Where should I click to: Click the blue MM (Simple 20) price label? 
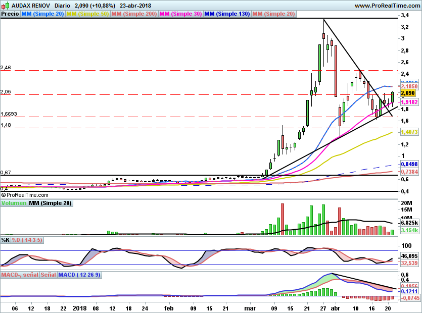coord(43,14)
